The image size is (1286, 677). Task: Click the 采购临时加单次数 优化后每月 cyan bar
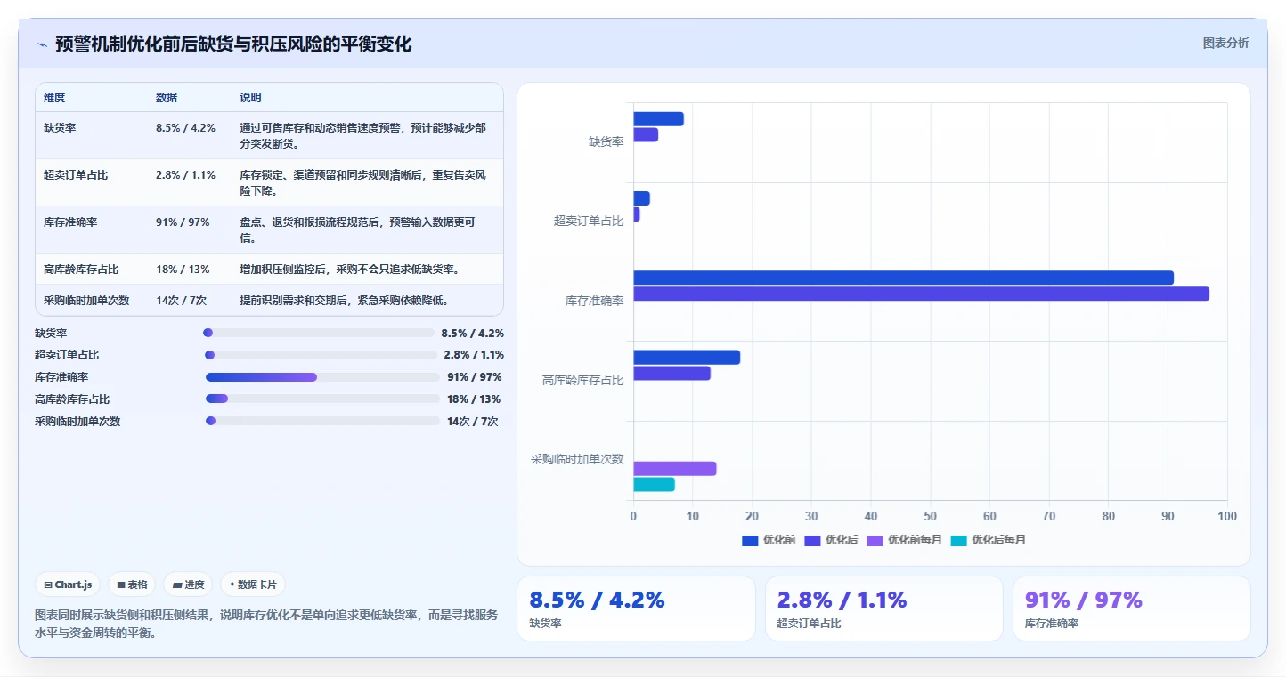pos(654,485)
